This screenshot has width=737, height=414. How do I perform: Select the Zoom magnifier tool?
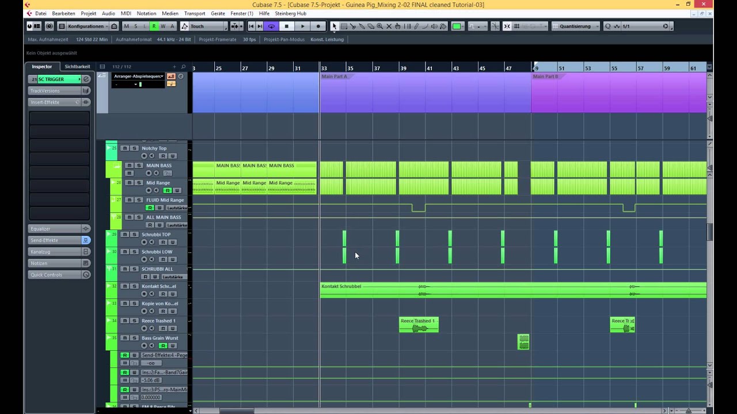point(380,26)
